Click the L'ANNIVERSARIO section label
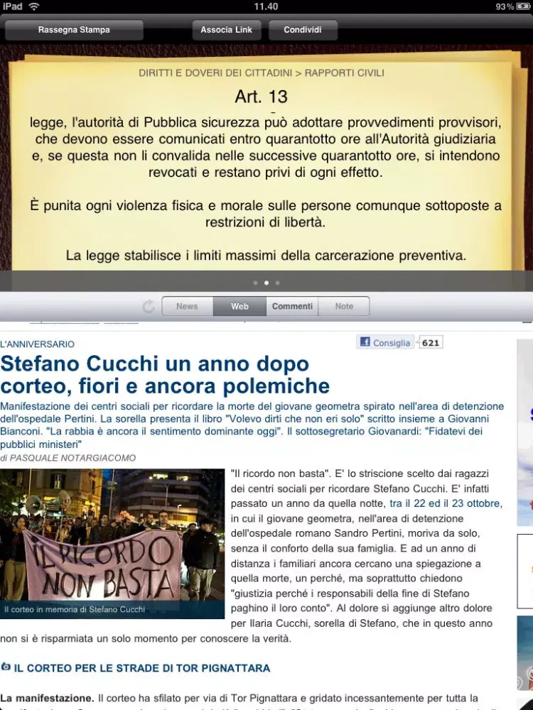Image resolution: width=533 pixels, height=710 pixels. click(37, 344)
